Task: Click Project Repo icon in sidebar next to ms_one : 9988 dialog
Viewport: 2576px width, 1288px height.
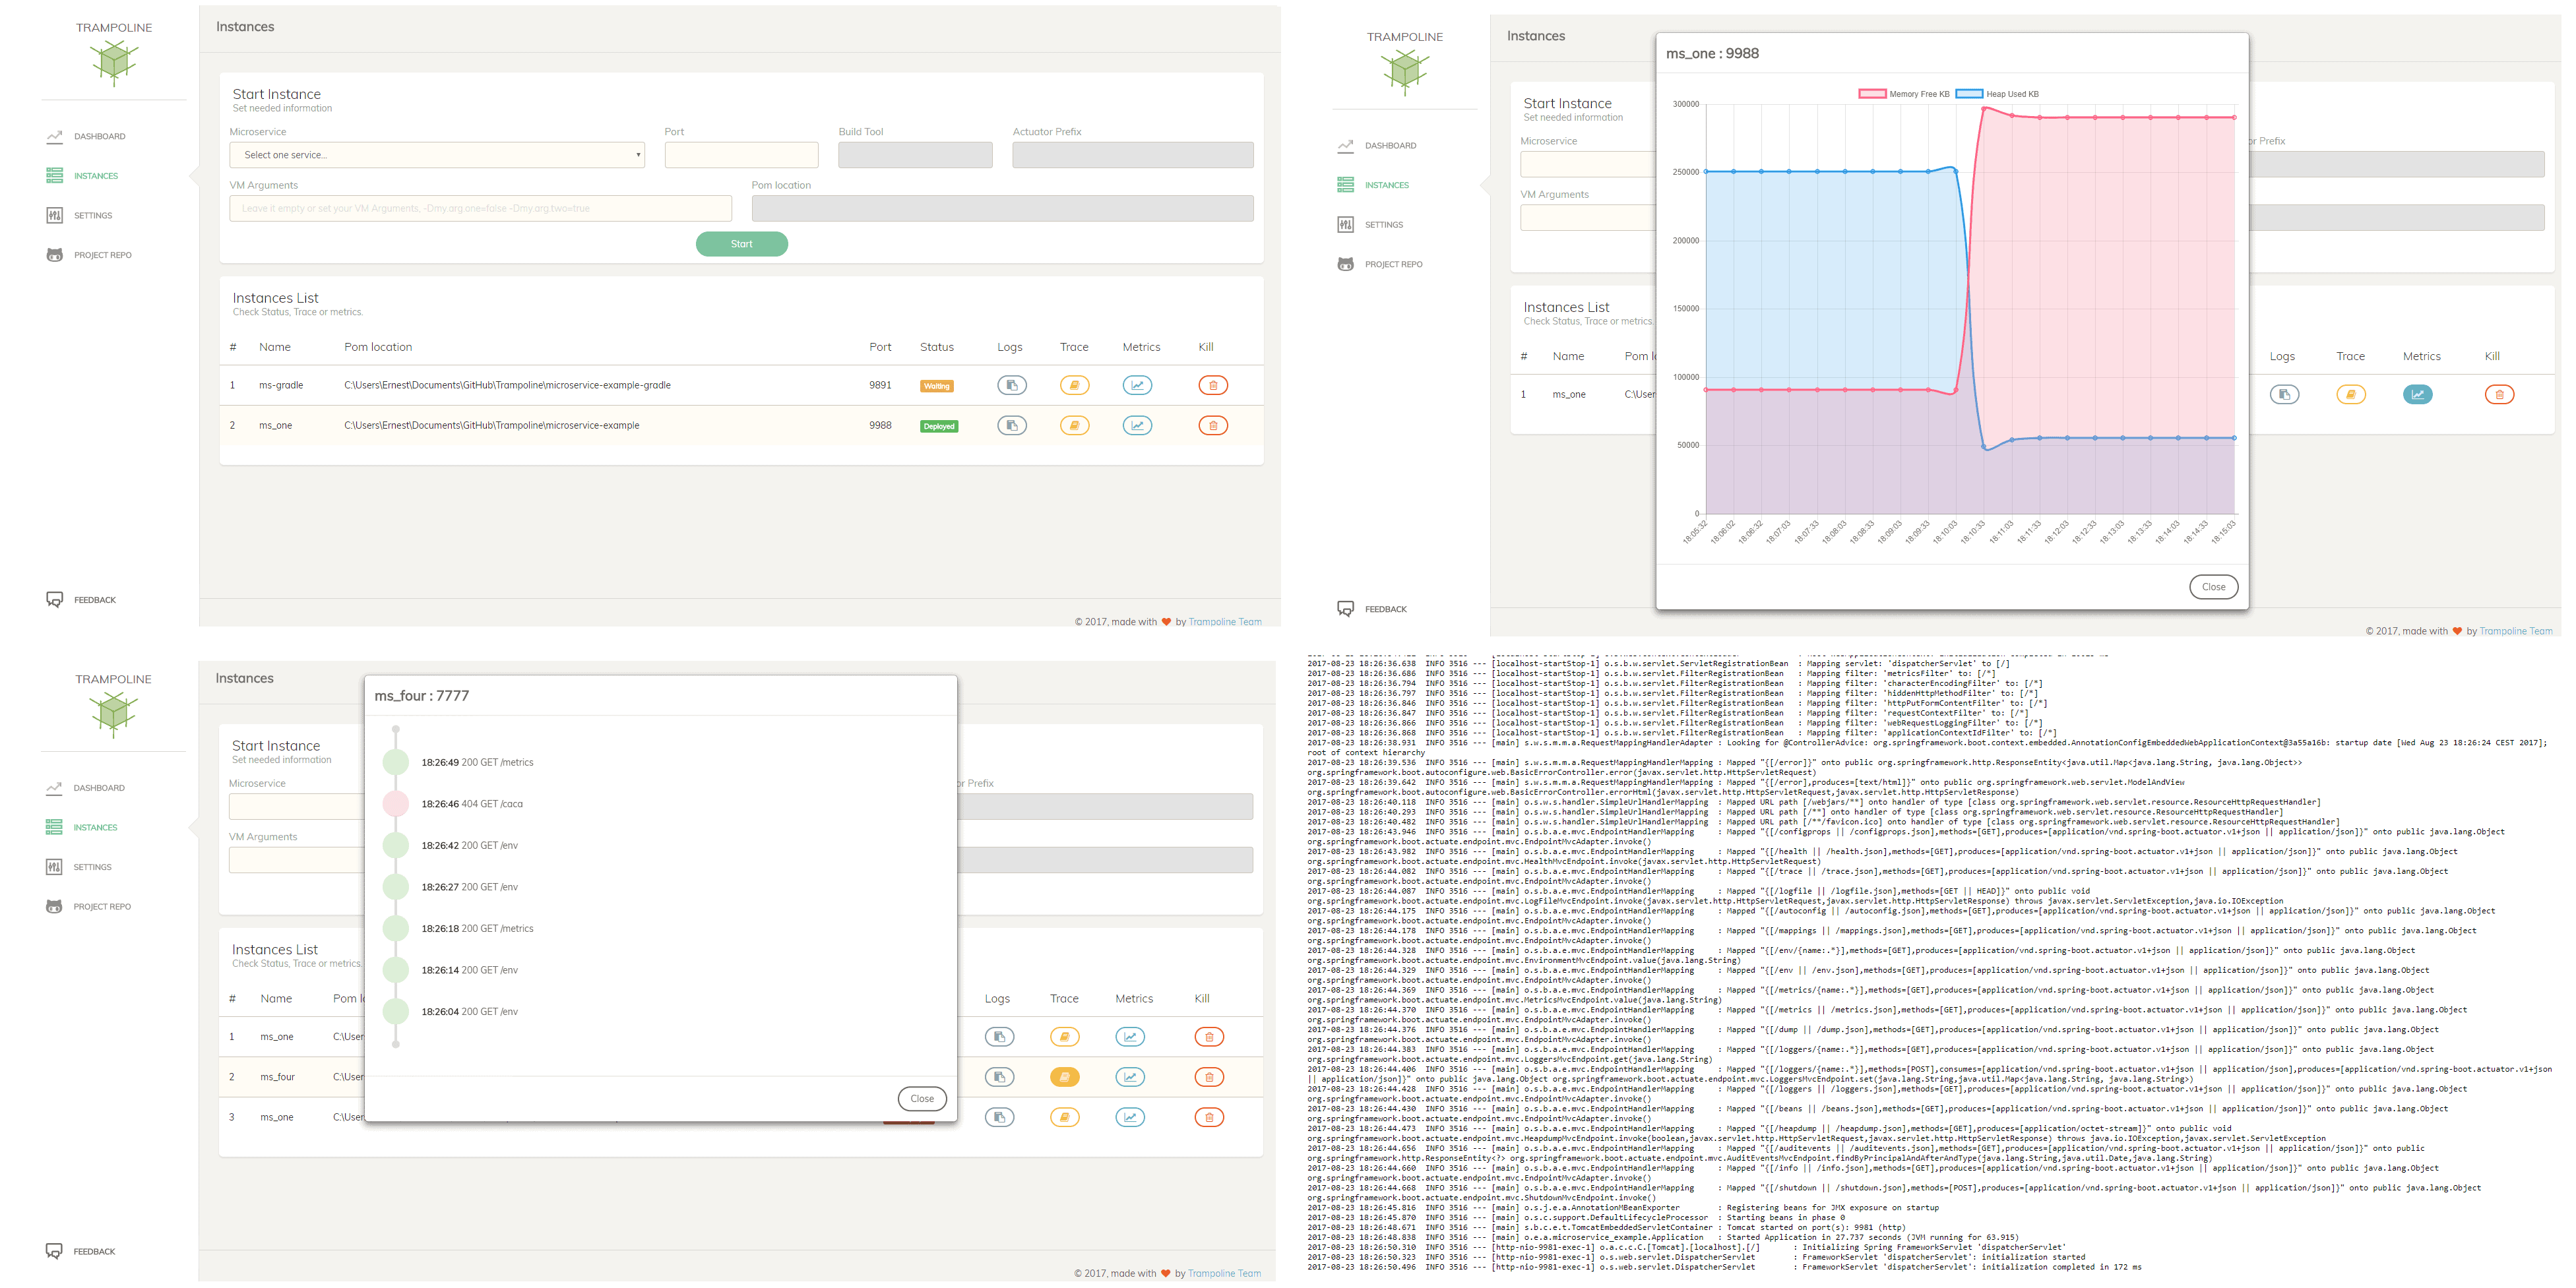Action: pos(1346,264)
